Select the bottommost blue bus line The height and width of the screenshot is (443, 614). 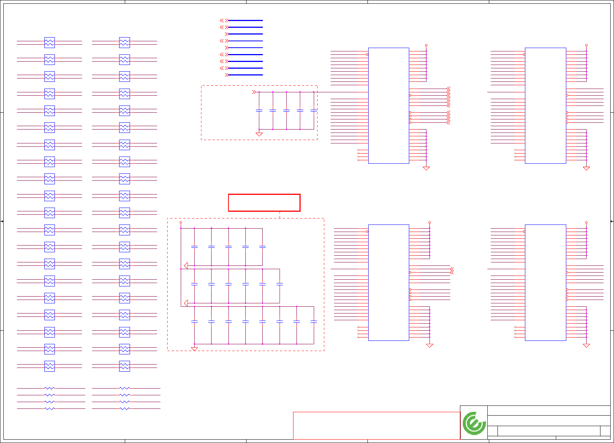245,75
